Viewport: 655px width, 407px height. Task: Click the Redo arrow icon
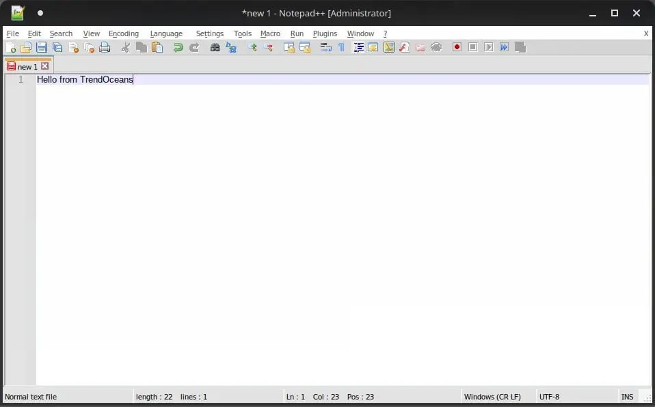pos(193,47)
